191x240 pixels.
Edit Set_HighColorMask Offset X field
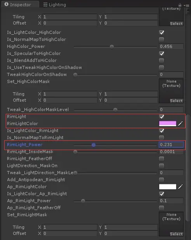tap(70, 100)
